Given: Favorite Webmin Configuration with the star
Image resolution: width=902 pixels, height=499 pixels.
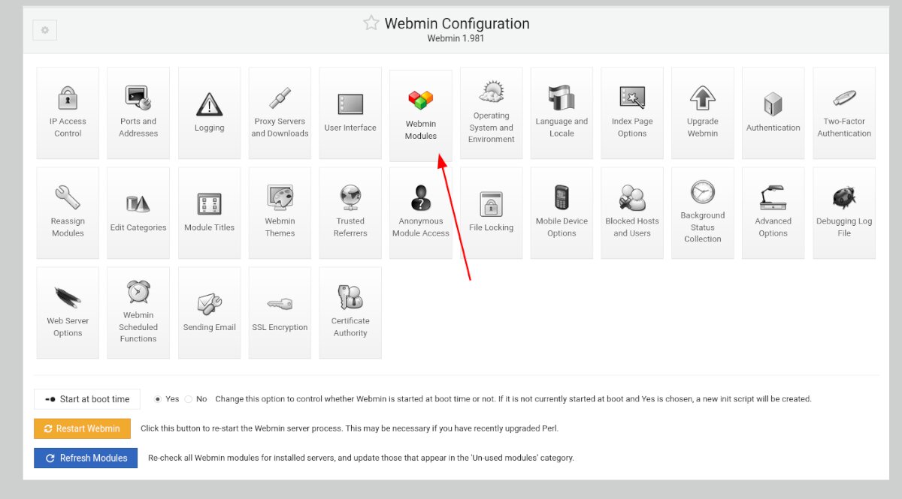Looking at the screenshot, I should (371, 23).
